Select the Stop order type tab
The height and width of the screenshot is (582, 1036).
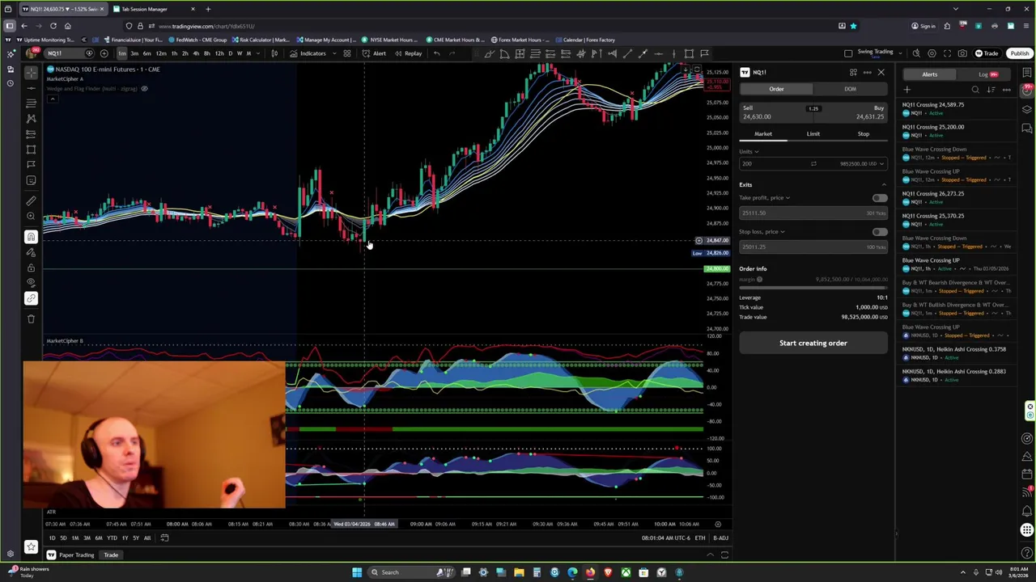tap(863, 134)
